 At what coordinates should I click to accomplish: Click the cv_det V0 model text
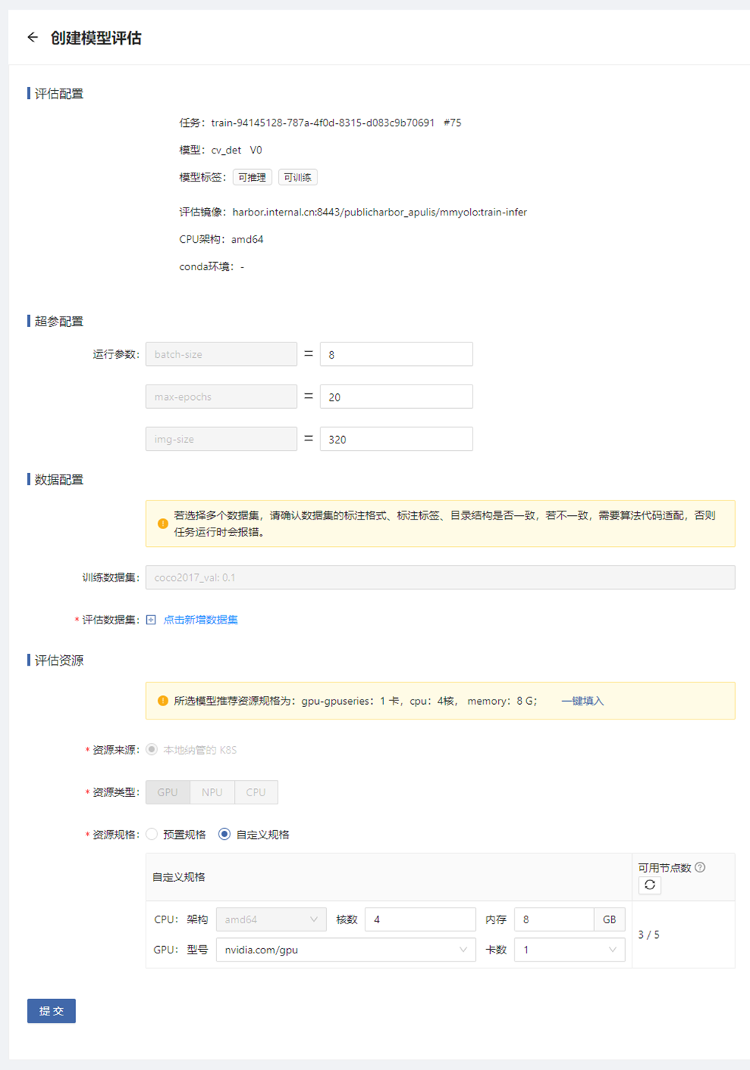coord(237,150)
